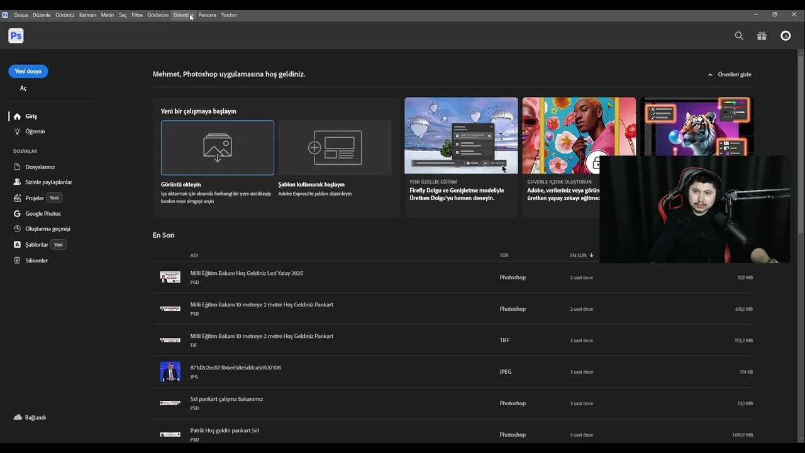Image resolution: width=805 pixels, height=453 pixels.
Task: Click the Sizinle paylaşılanlar person icon
Action: point(18,182)
